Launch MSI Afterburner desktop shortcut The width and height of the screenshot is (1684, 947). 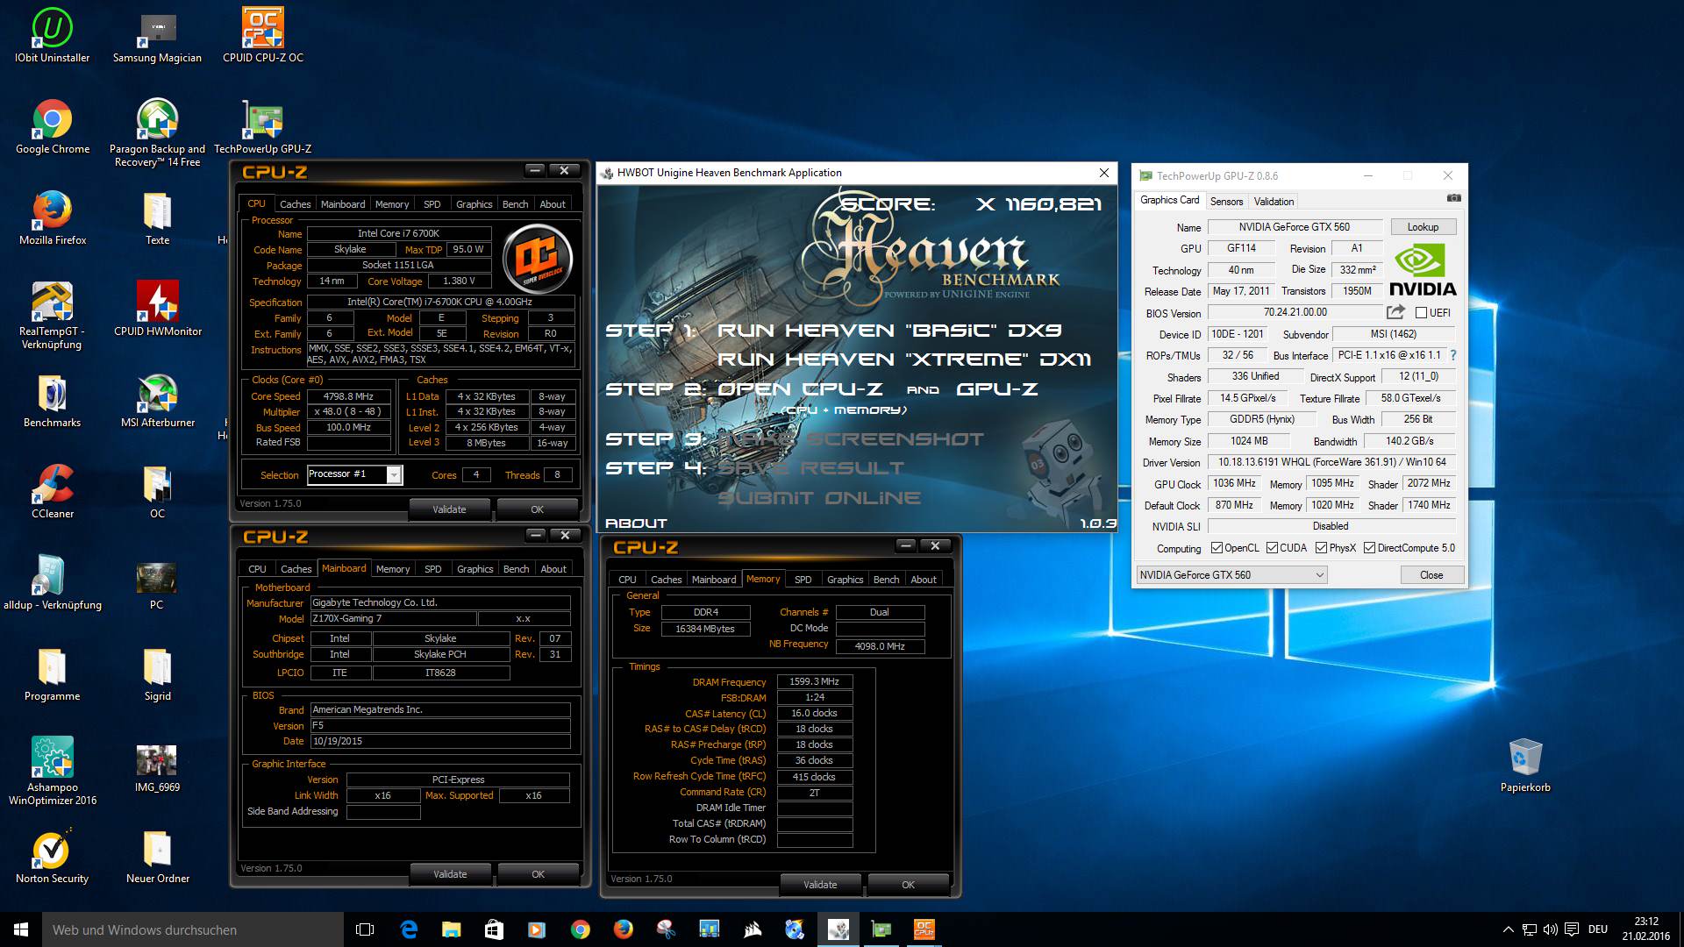157,400
